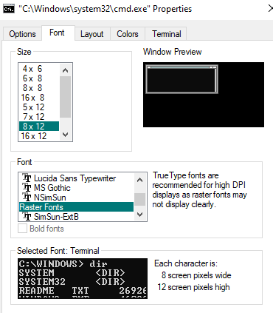Viewport: 273px width, 313px height.
Task: Go to the Colors tab
Action: tap(128, 34)
